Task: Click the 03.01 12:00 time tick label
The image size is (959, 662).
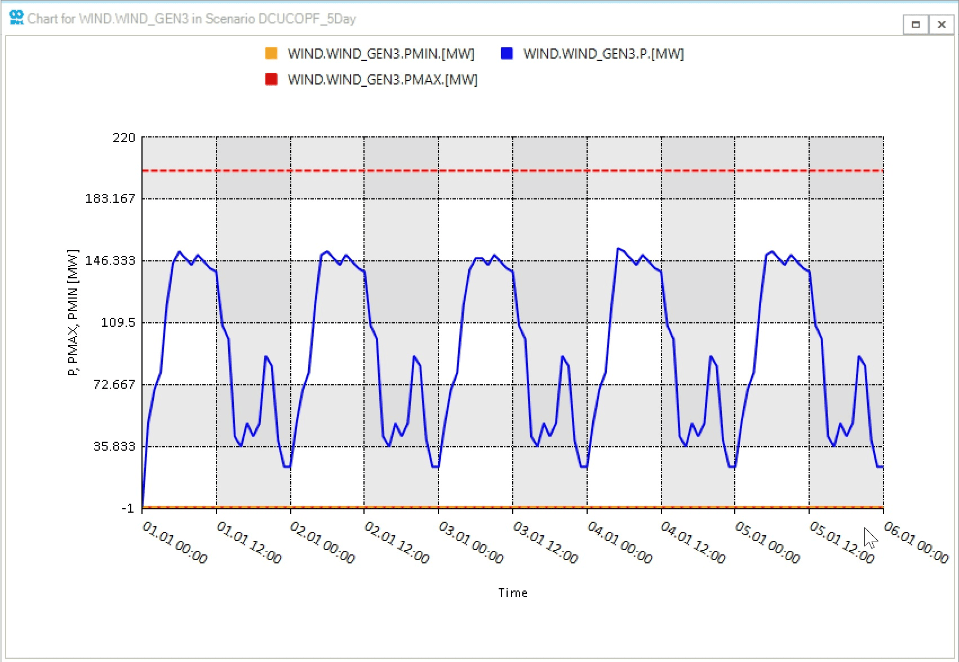Action: tap(545, 542)
